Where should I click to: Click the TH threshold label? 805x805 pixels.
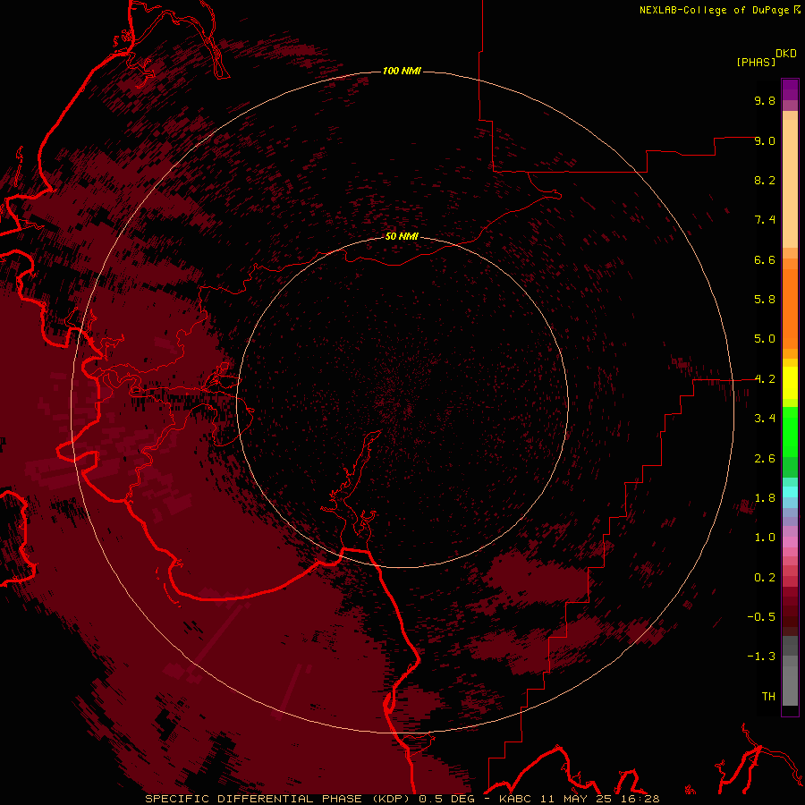coord(768,697)
